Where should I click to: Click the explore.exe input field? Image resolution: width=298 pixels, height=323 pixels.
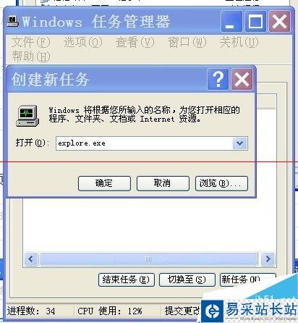coord(145,143)
